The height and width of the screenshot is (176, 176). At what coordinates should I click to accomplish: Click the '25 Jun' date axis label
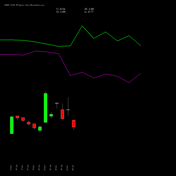click(56, 168)
